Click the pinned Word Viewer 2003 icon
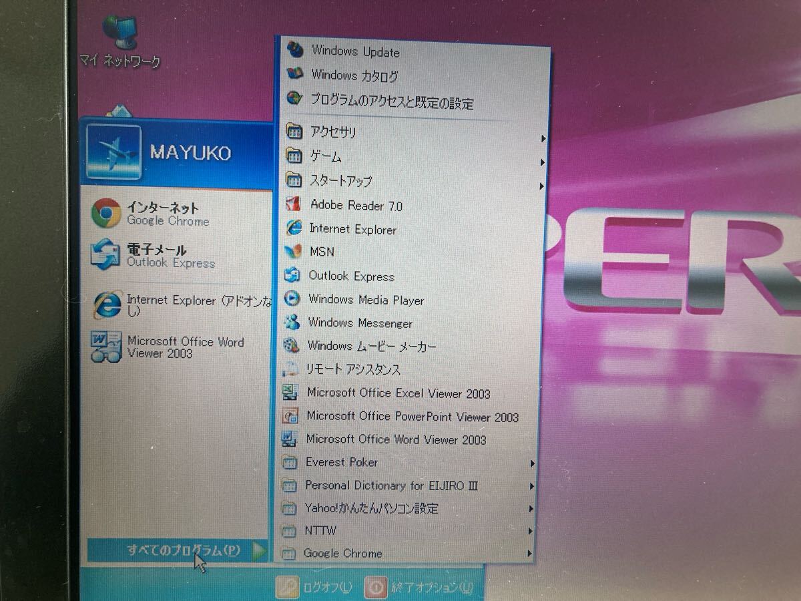The image size is (801, 601). pos(107,347)
